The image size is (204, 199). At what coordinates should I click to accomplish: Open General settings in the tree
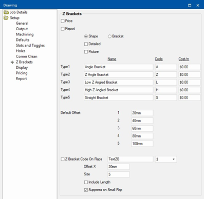click(x=22, y=23)
